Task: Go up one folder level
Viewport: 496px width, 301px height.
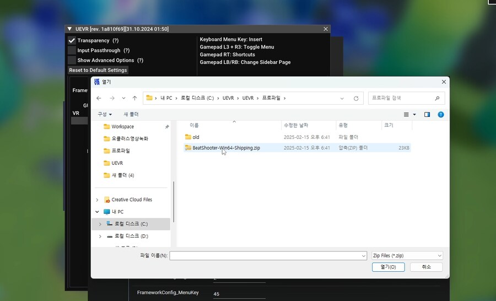Action: tap(135, 99)
